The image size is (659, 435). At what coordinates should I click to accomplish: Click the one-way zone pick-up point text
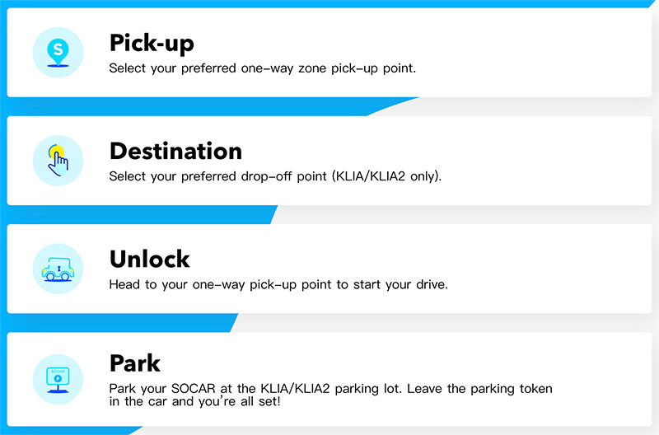[x=262, y=68]
